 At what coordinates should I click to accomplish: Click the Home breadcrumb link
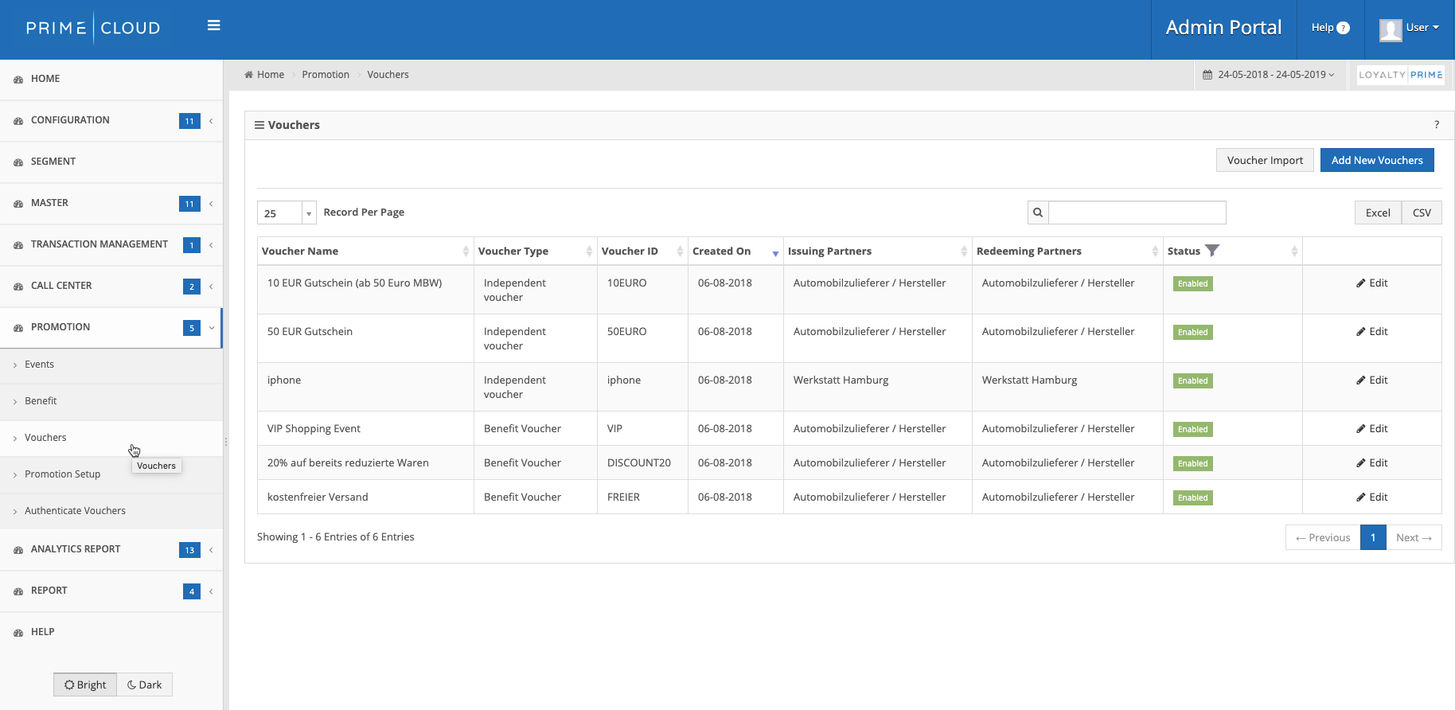[271, 75]
